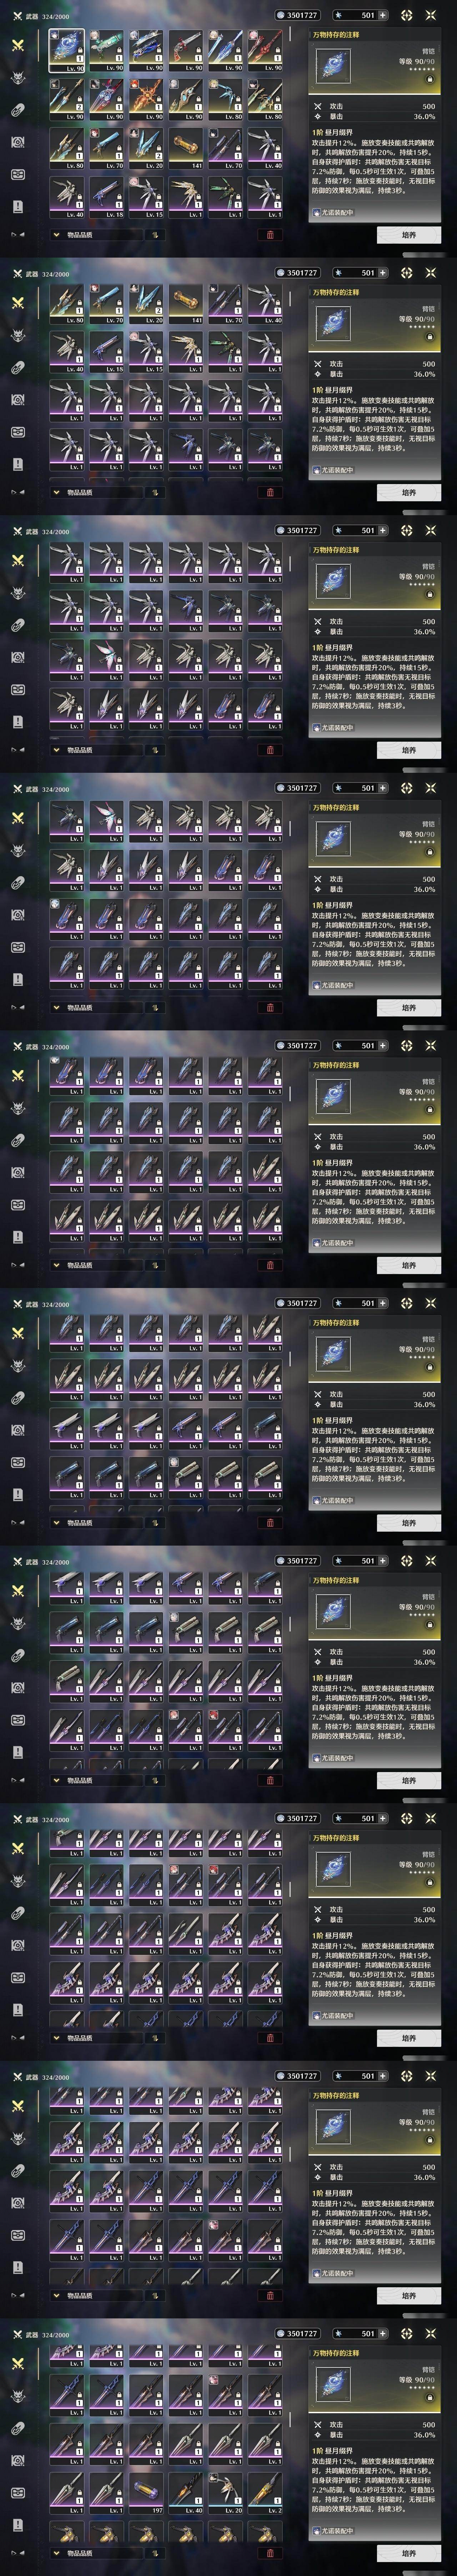
Task: Click the red trash icon in topmost panel
Action: pos(270,235)
